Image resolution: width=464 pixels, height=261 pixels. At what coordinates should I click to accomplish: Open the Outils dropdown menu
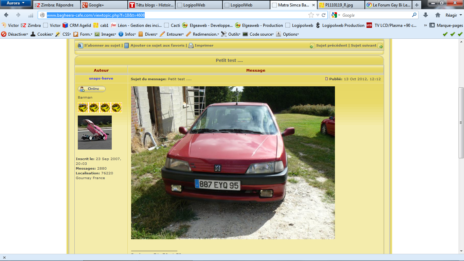coord(231,34)
